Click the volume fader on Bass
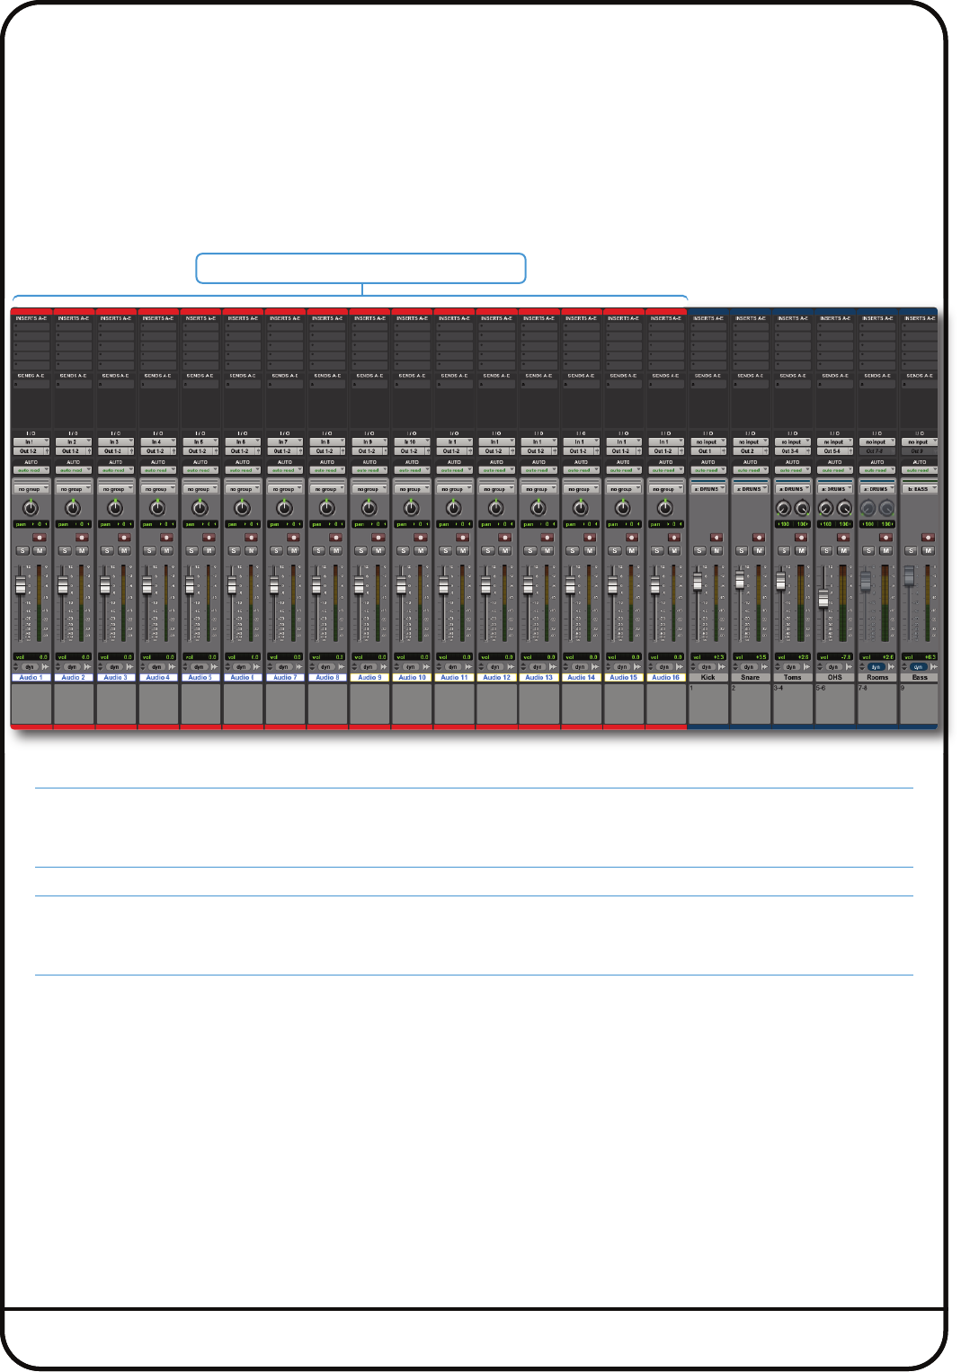The image size is (961, 1372). point(909,575)
